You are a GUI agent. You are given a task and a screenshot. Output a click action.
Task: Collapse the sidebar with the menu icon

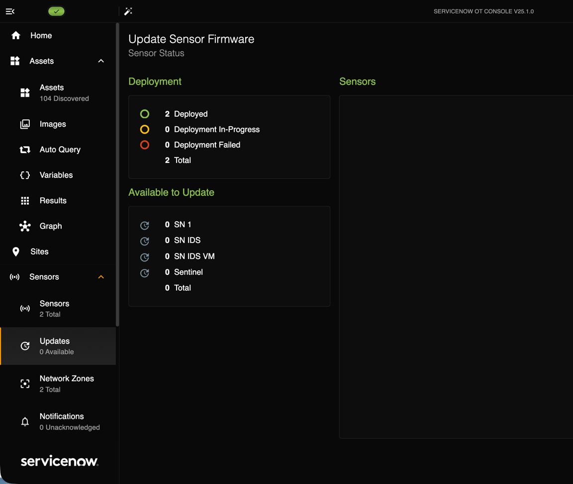tap(10, 11)
